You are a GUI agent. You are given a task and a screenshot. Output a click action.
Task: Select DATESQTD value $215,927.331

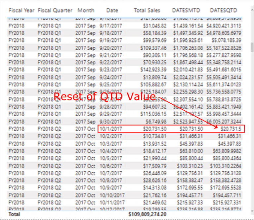[227, 202]
